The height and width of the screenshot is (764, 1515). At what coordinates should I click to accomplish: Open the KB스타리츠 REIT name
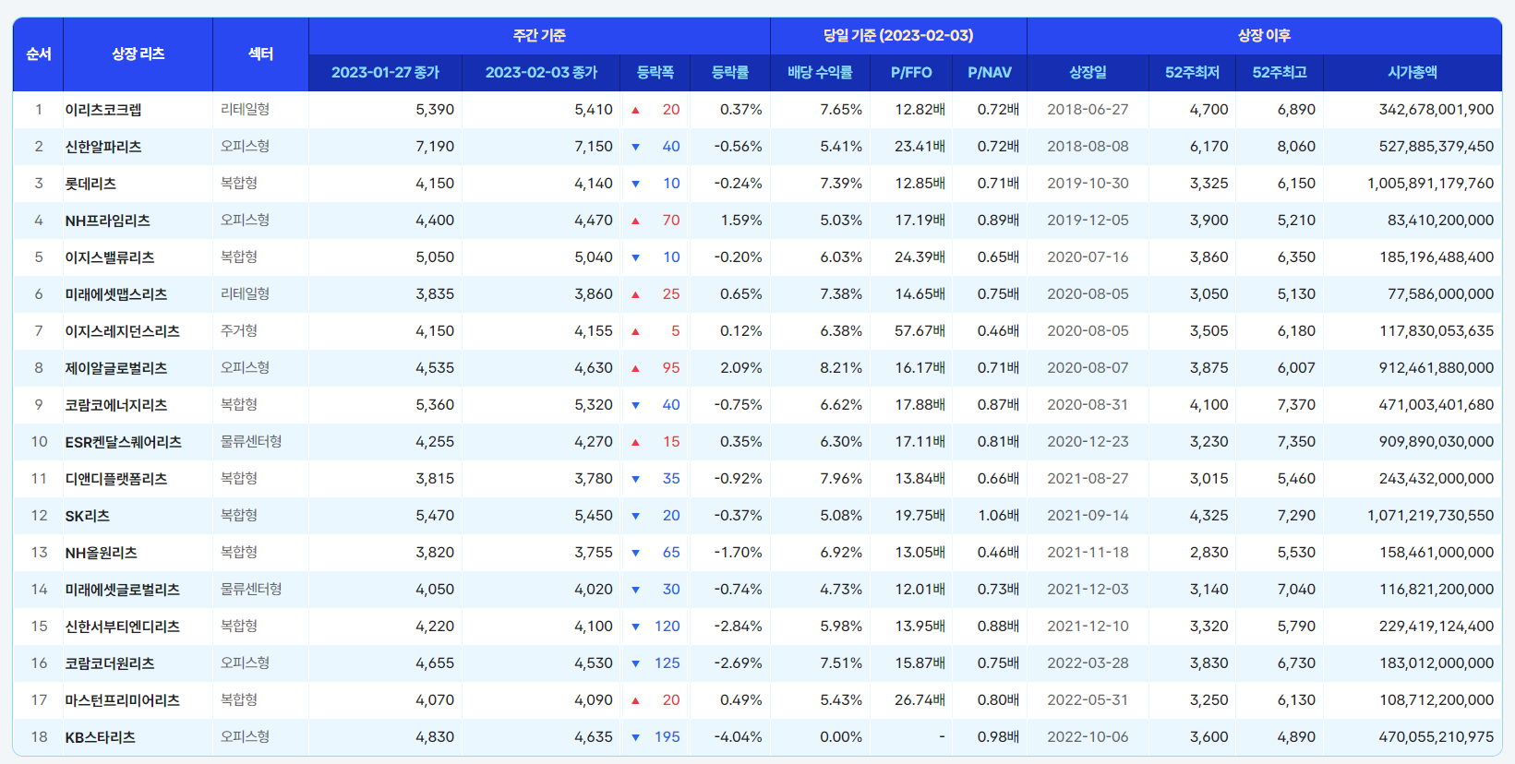pos(101,737)
